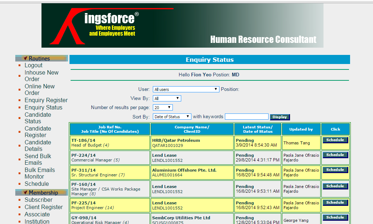This screenshot has width=373, height=224.
Task: Click the Head of Budget job title
Action: [x=87, y=145]
